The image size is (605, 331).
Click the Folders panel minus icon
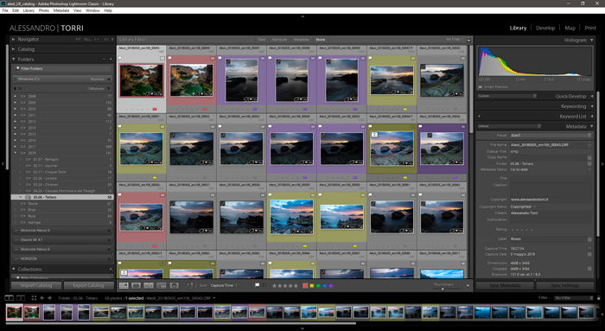(x=104, y=60)
